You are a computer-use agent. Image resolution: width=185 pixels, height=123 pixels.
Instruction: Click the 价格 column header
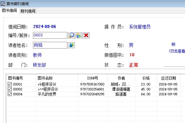pyautogui.click(x=146, y=78)
